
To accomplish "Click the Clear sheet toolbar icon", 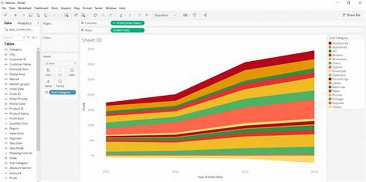I will tap(83, 15).
